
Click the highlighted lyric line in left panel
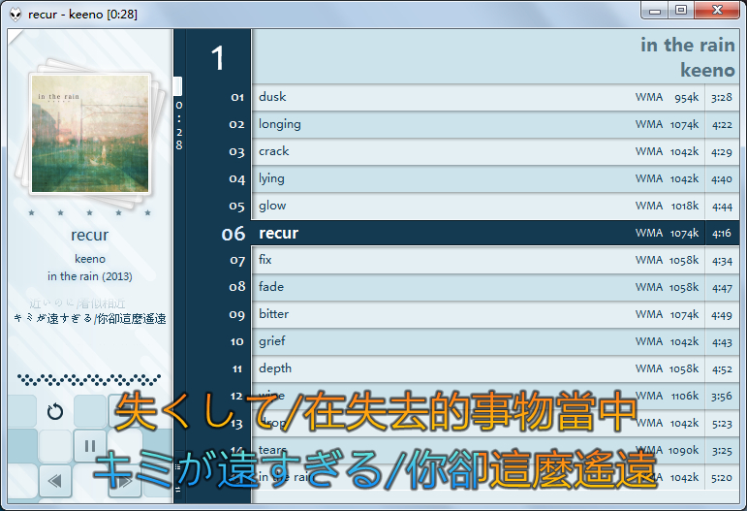pos(90,318)
